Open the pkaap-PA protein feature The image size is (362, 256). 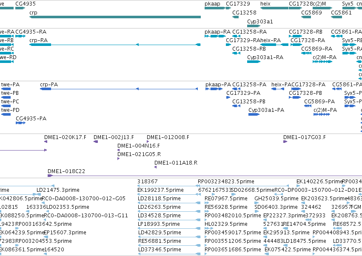[214, 89]
